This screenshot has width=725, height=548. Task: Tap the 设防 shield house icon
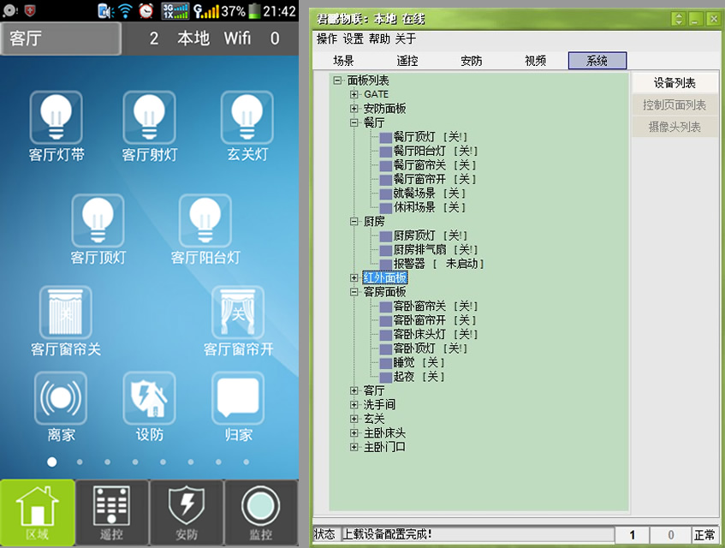tap(149, 398)
